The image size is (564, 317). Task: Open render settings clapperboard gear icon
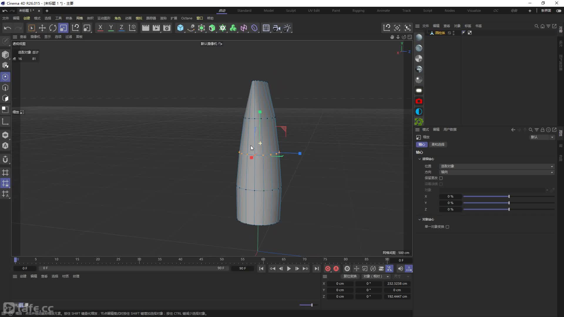(x=167, y=28)
